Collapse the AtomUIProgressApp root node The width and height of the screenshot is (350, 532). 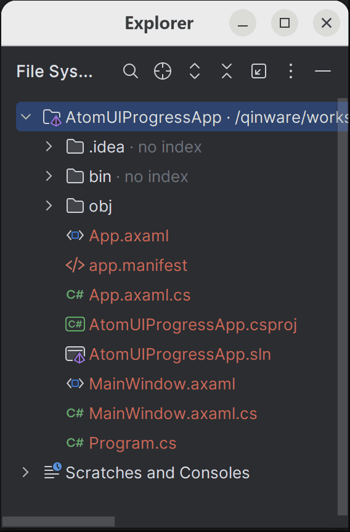26,117
